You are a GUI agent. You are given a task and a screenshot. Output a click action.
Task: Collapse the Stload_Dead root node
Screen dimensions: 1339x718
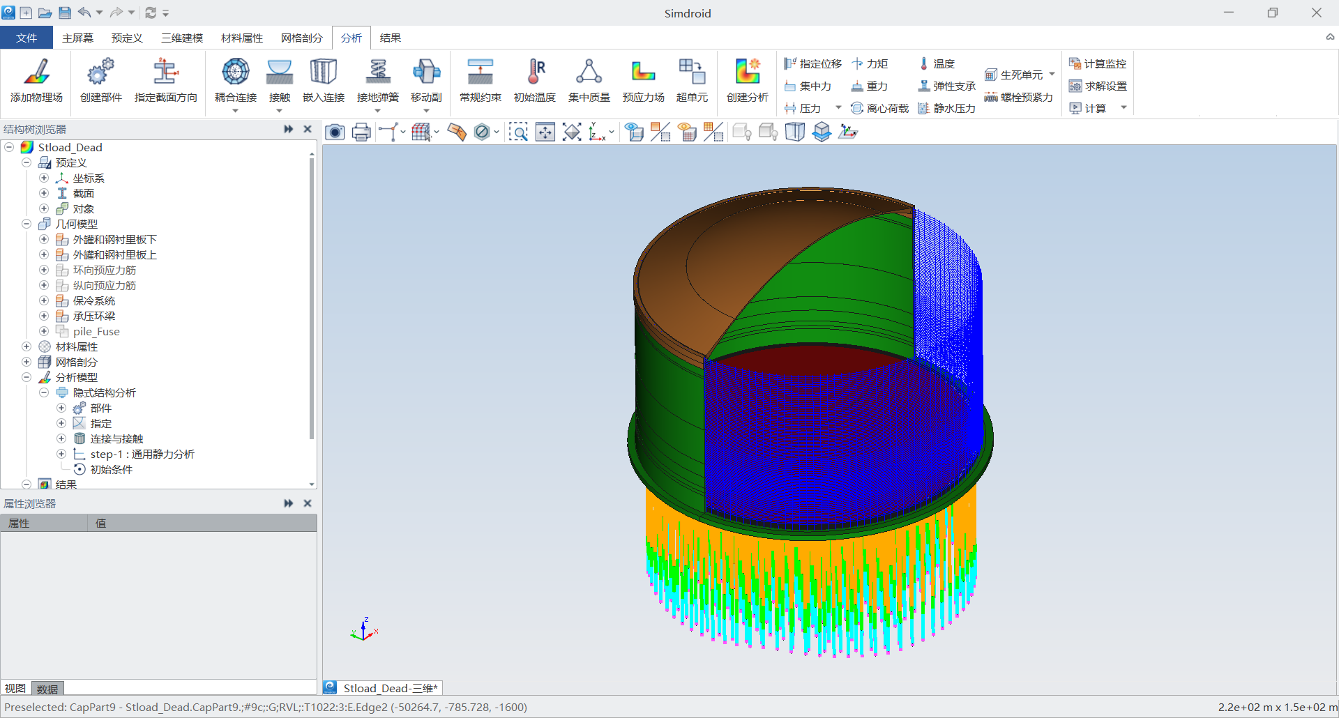[9, 147]
